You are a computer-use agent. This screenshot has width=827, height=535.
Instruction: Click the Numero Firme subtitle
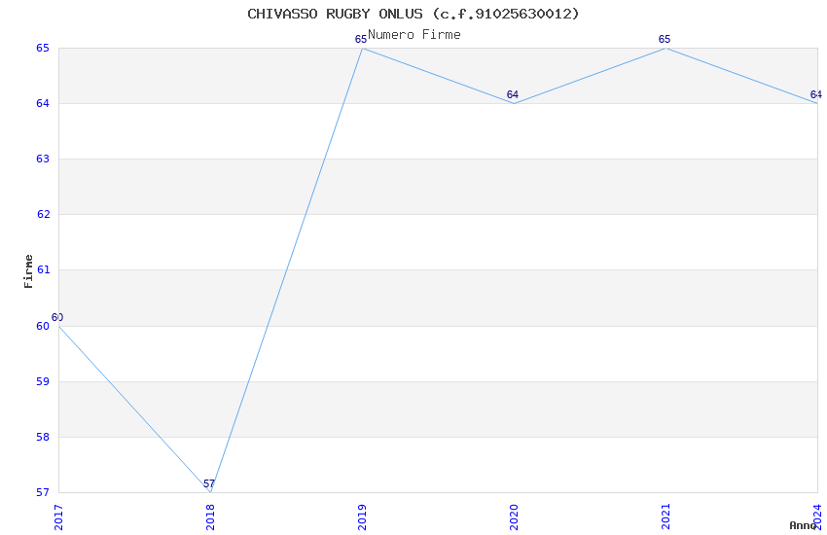click(414, 35)
